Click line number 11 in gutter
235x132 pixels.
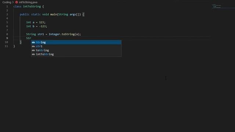pos(6,46)
